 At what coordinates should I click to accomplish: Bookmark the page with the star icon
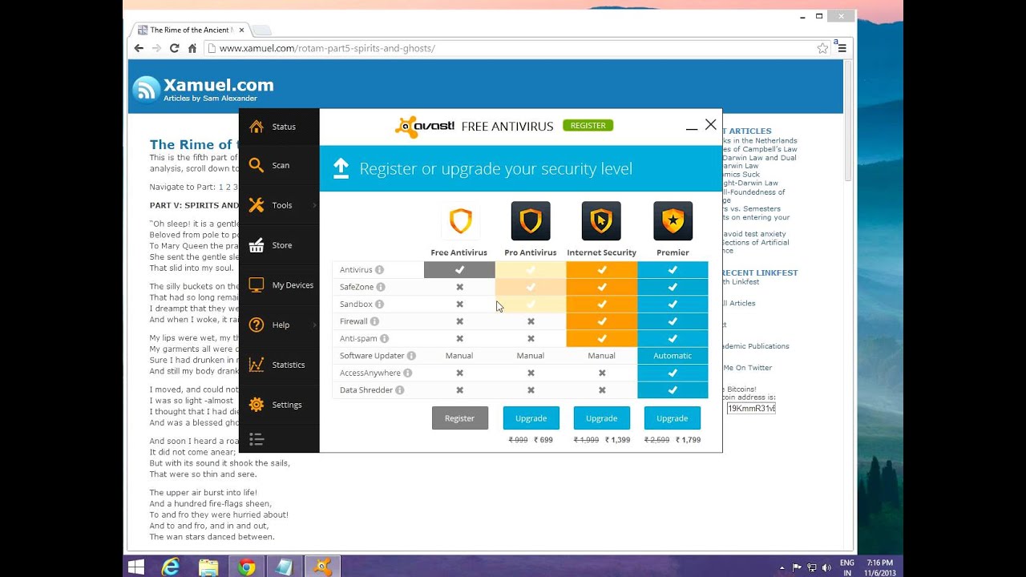[822, 48]
